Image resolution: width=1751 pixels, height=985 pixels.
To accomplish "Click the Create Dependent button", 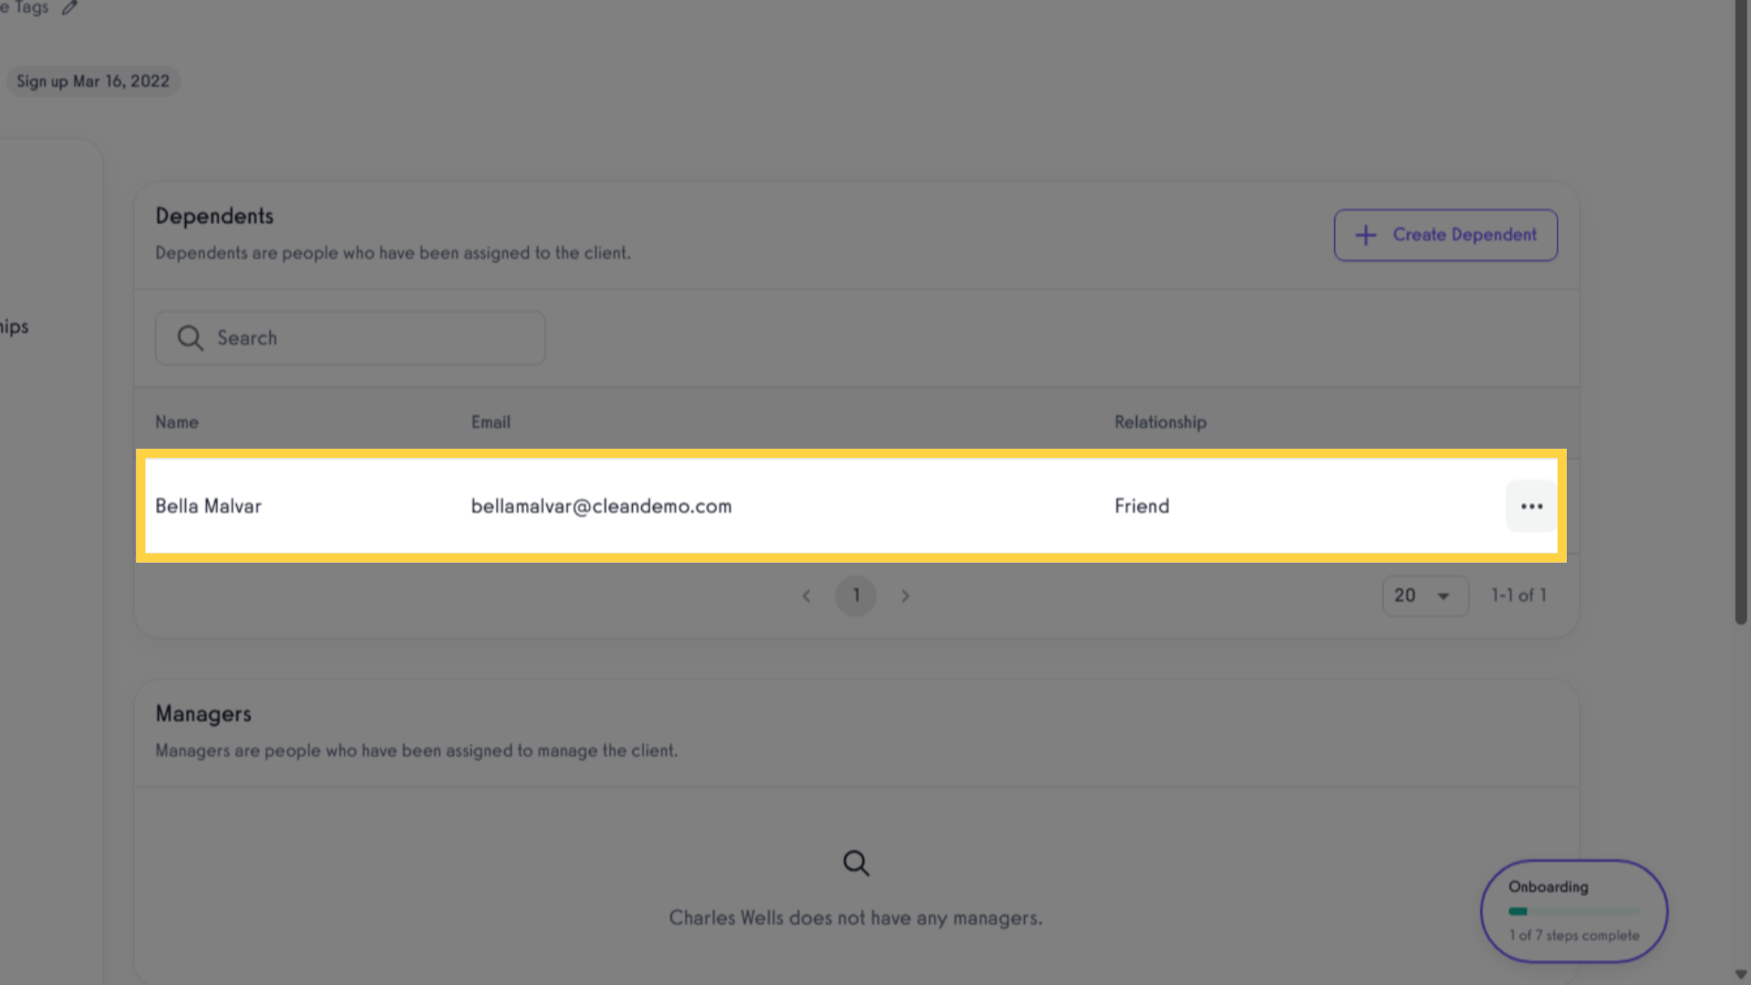I will coord(1445,235).
